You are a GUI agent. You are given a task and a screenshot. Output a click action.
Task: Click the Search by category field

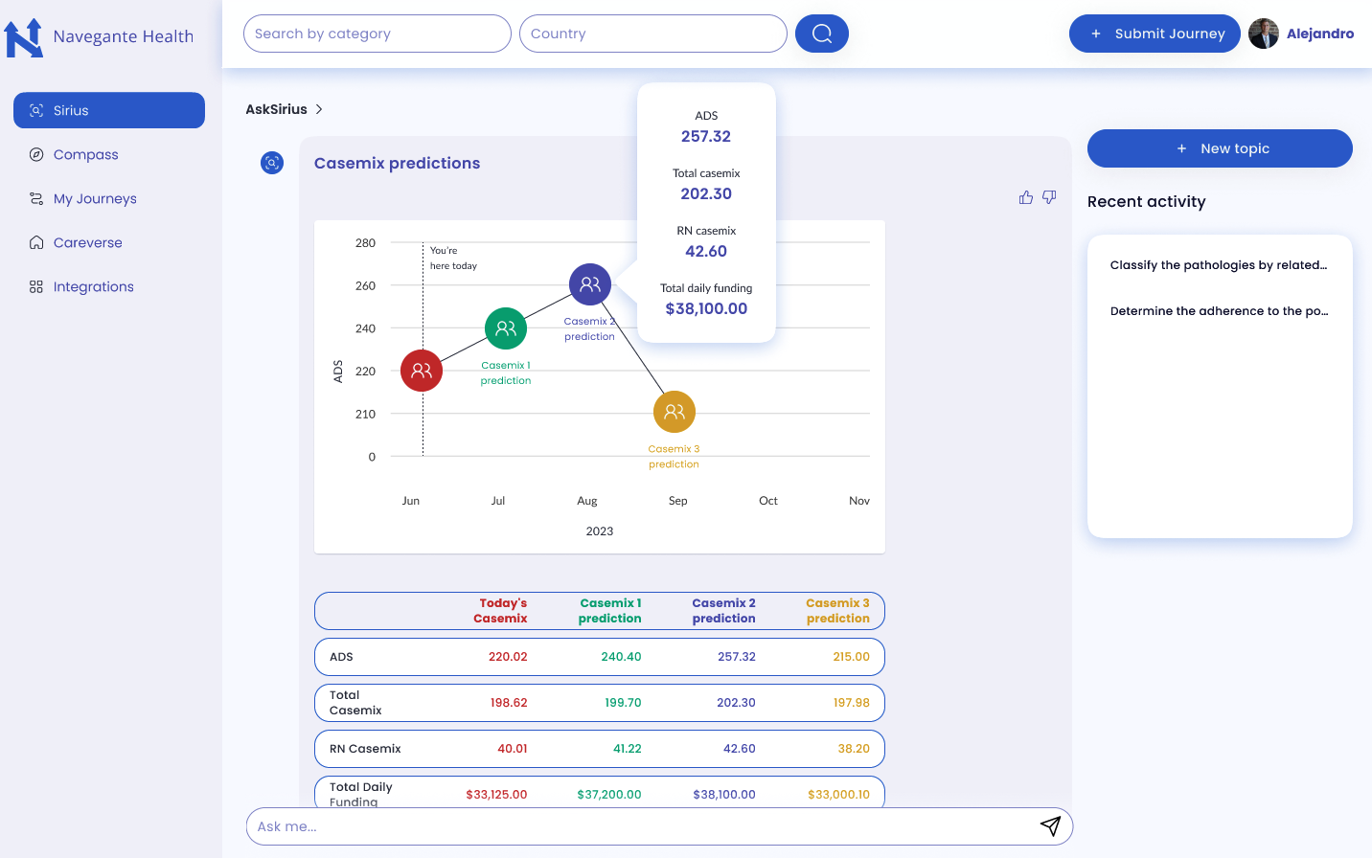tap(377, 34)
